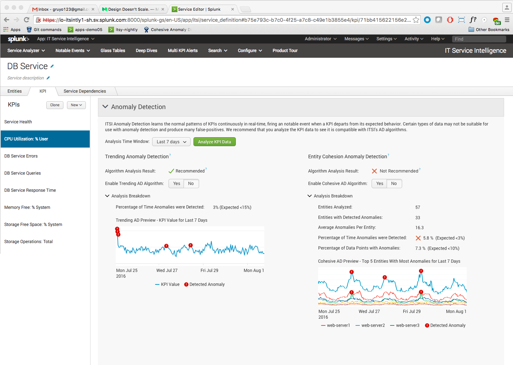This screenshot has width=513, height=365.
Task: Click the red Opera extension icon
Action: tap(450, 20)
